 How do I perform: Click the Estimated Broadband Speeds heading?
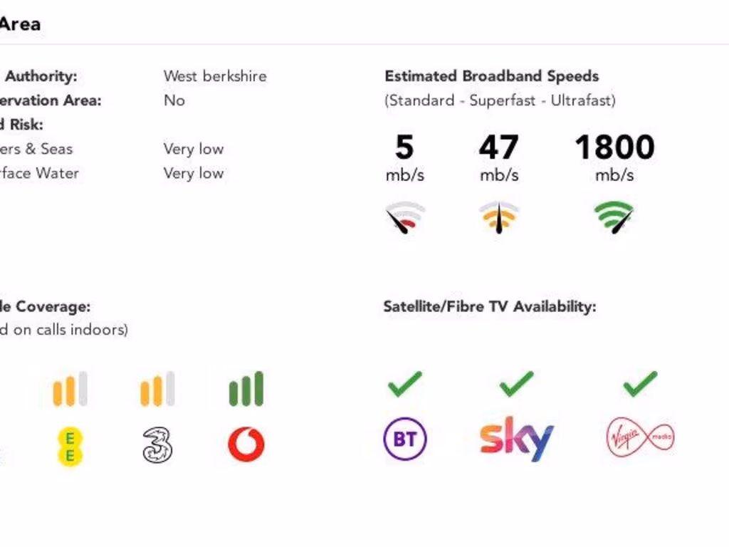pos(491,76)
